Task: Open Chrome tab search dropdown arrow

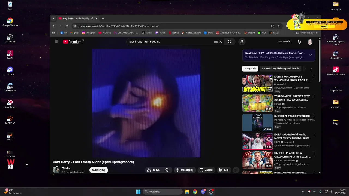Action: [53, 19]
